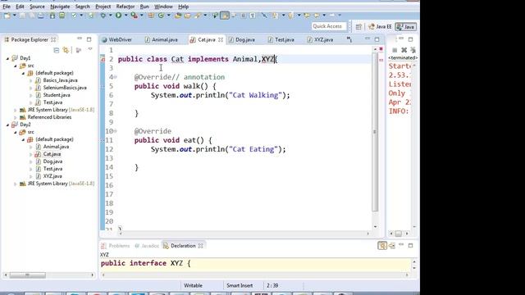Click the green Run button in toolbar
525x295 pixels.
pos(118,16)
